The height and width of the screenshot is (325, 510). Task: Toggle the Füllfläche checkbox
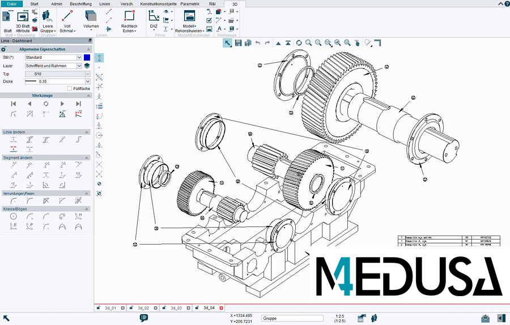coord(69,88)
